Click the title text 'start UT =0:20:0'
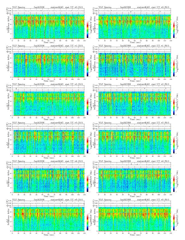This screenshot has height=240, width=185. [x=74, y=7]
